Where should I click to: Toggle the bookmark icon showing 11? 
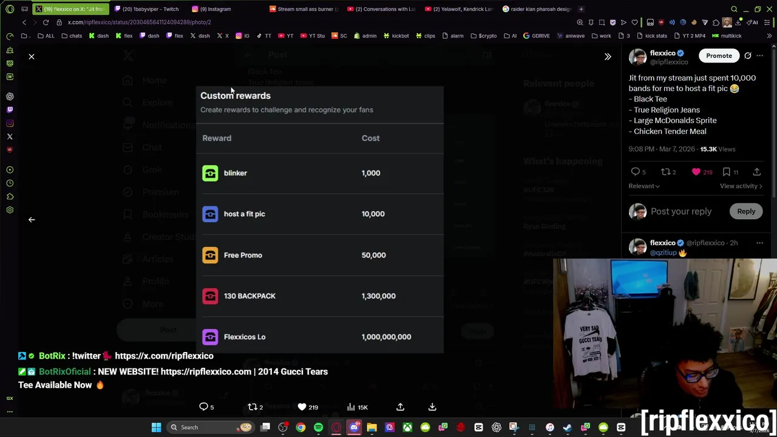(730, 172)
